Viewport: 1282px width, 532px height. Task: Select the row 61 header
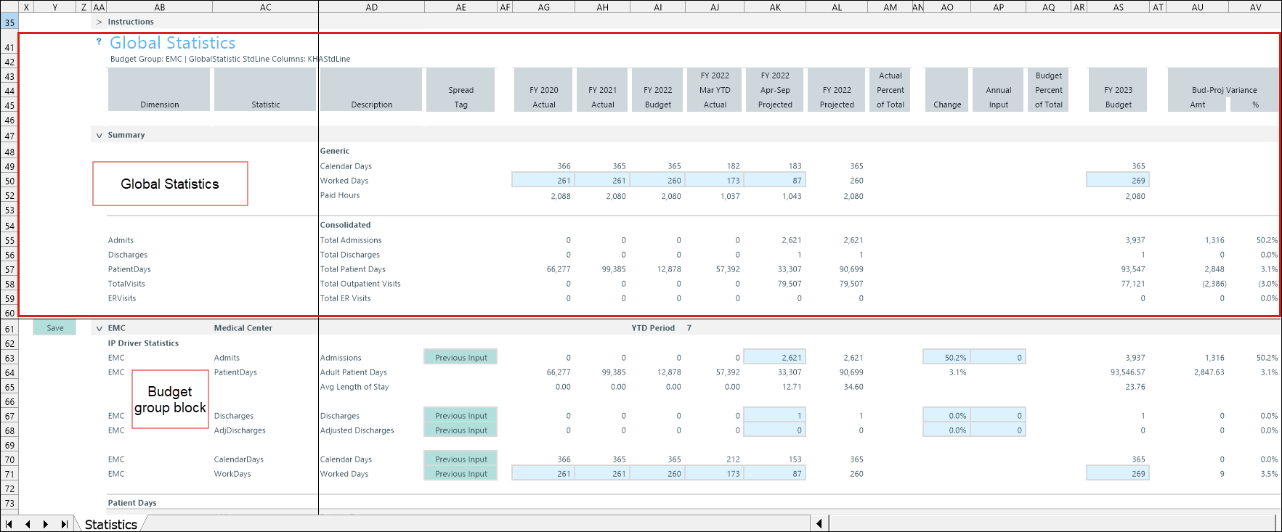coord(9,329)
